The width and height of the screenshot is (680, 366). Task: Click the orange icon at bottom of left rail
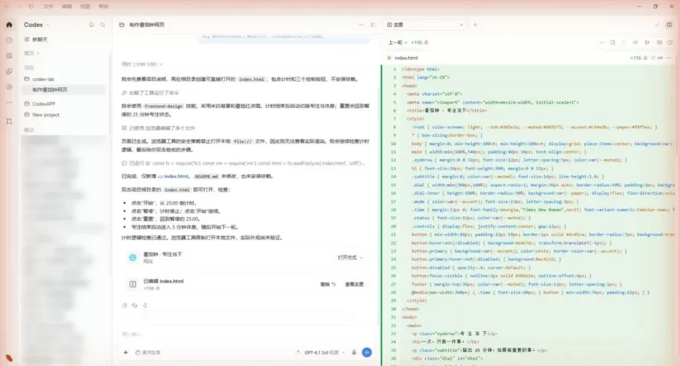(9, 358)
